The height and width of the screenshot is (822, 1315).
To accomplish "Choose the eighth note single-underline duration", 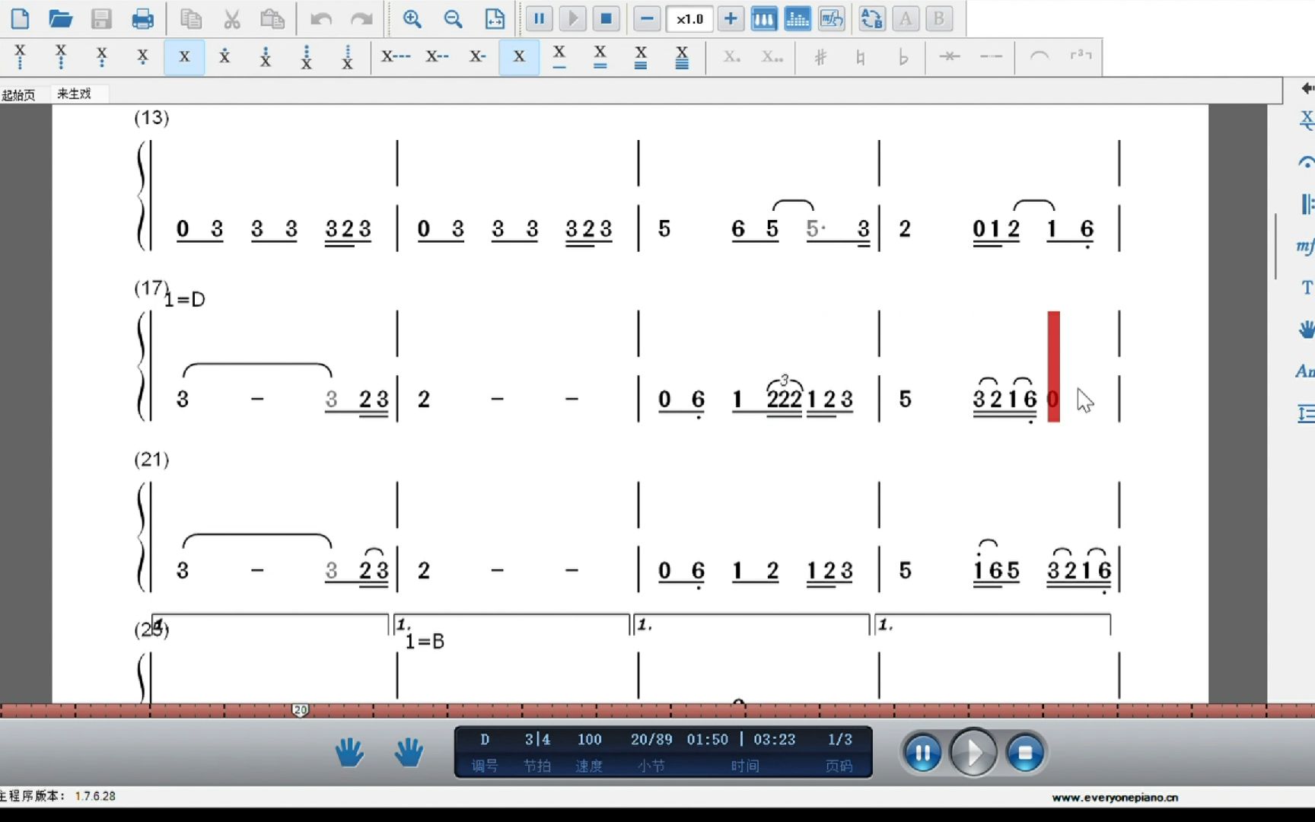I will pos(559,57).
